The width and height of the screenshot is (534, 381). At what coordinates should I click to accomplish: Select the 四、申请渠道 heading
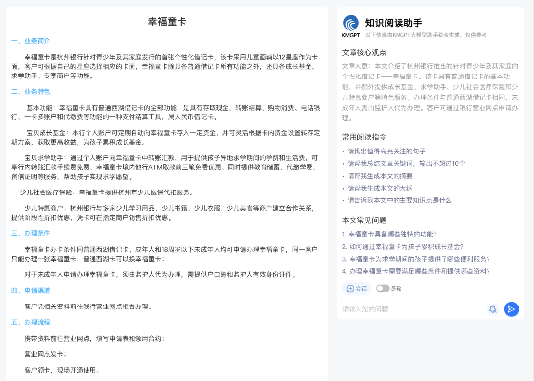pyautogui.click(x=31, y=291)
